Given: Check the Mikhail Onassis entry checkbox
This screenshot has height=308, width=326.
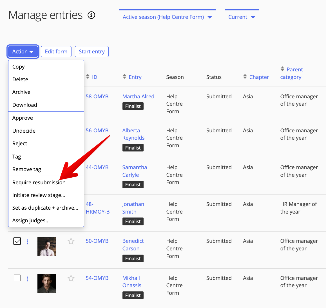Looking at the screenshot, I should coord(17,278).
